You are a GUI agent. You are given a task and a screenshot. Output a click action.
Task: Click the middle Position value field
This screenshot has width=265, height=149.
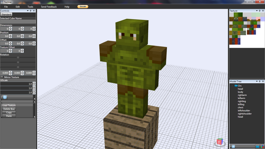click(17, 36)
